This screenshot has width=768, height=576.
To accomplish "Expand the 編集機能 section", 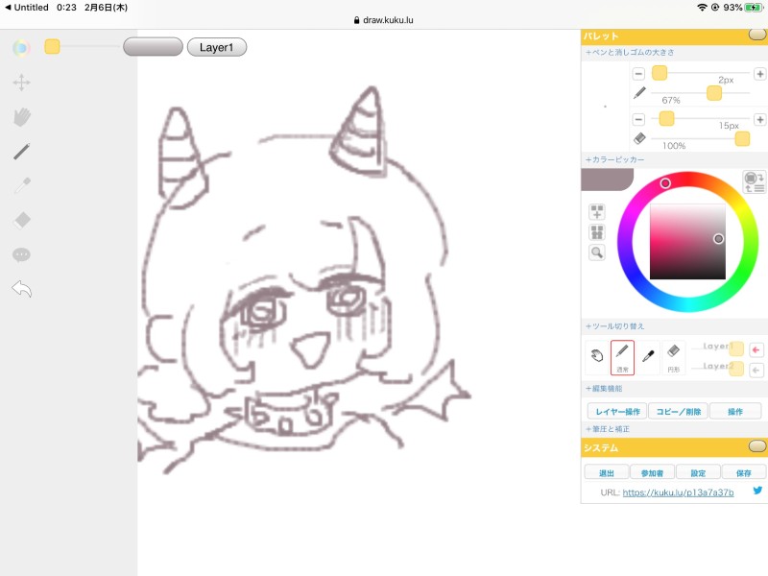I will click(x=604, y=389).
